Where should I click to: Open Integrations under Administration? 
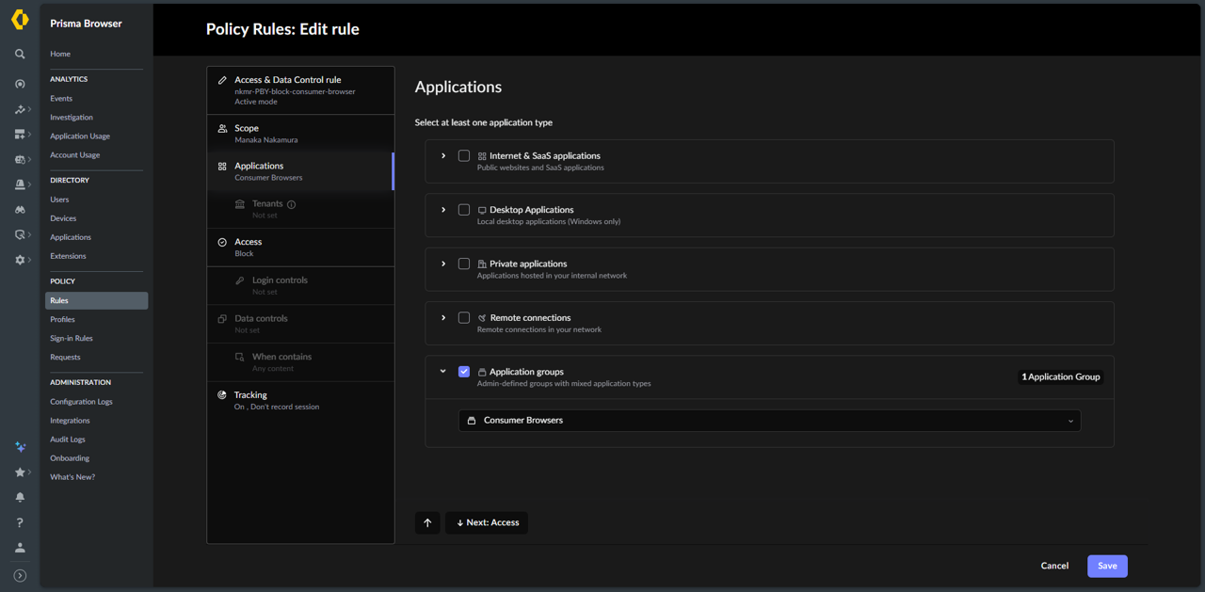click(70, 421)
